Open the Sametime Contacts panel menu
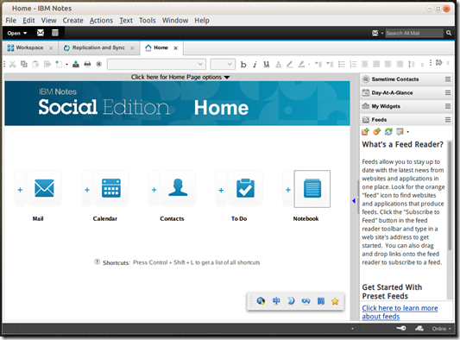The image size is (460, 340). pos(448,79)
